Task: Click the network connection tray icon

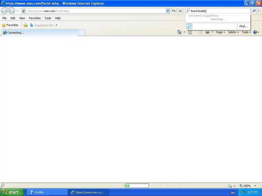Action: (243, 192)
